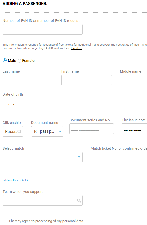Click the Citizenship Russia field
The width and height of the screenshot is (147, 225).
pos(13,131)
